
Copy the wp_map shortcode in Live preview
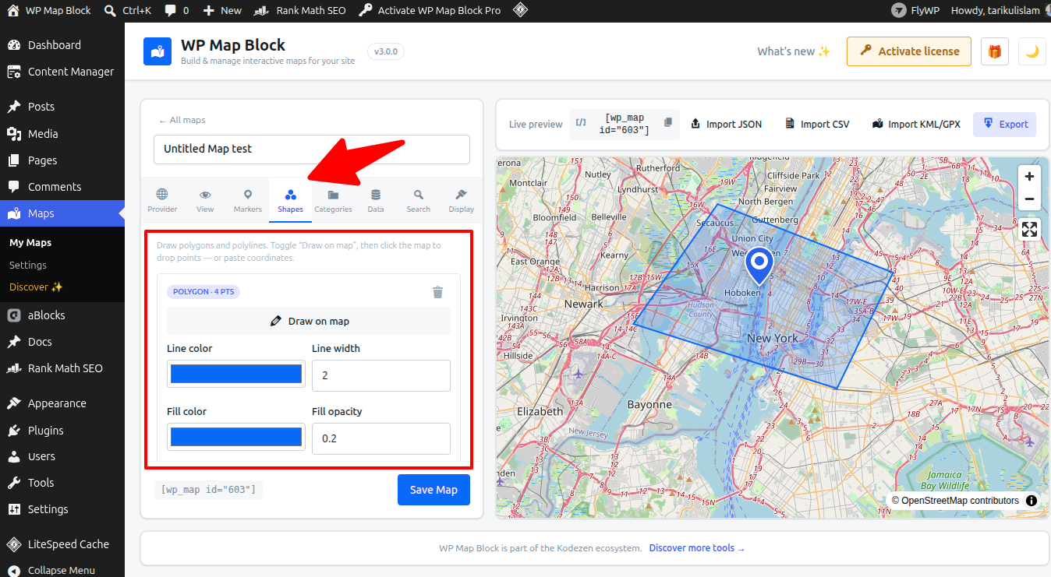667,123
